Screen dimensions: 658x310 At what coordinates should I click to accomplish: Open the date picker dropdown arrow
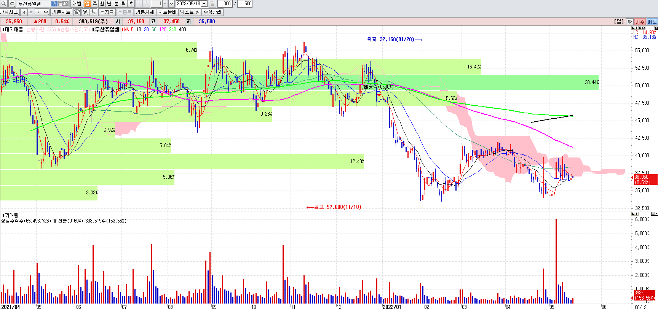[204, 4]
